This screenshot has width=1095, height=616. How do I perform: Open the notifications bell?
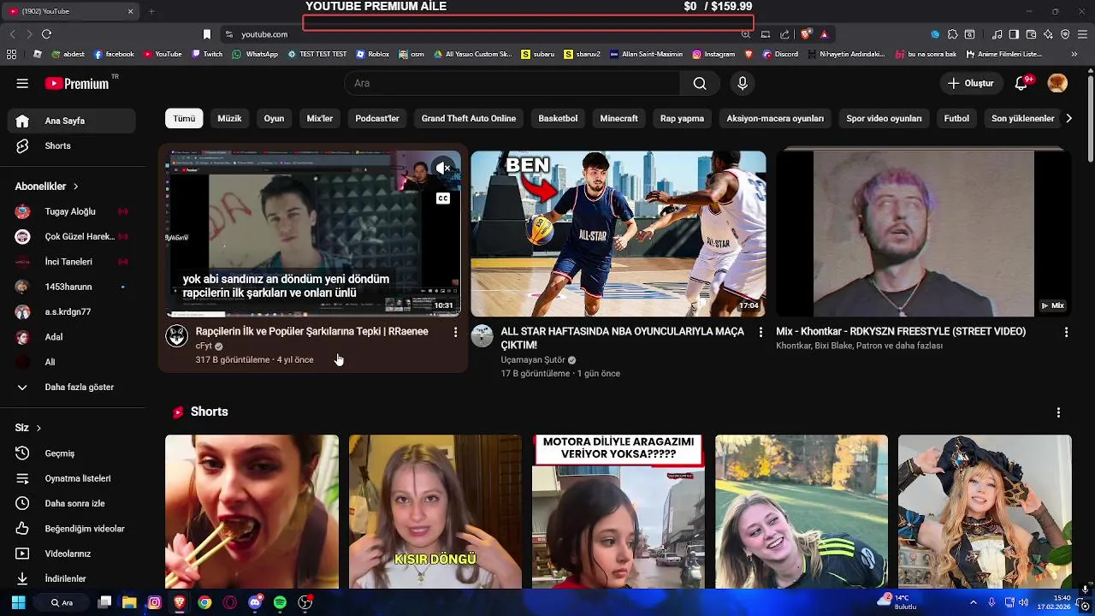(1021, 83)
